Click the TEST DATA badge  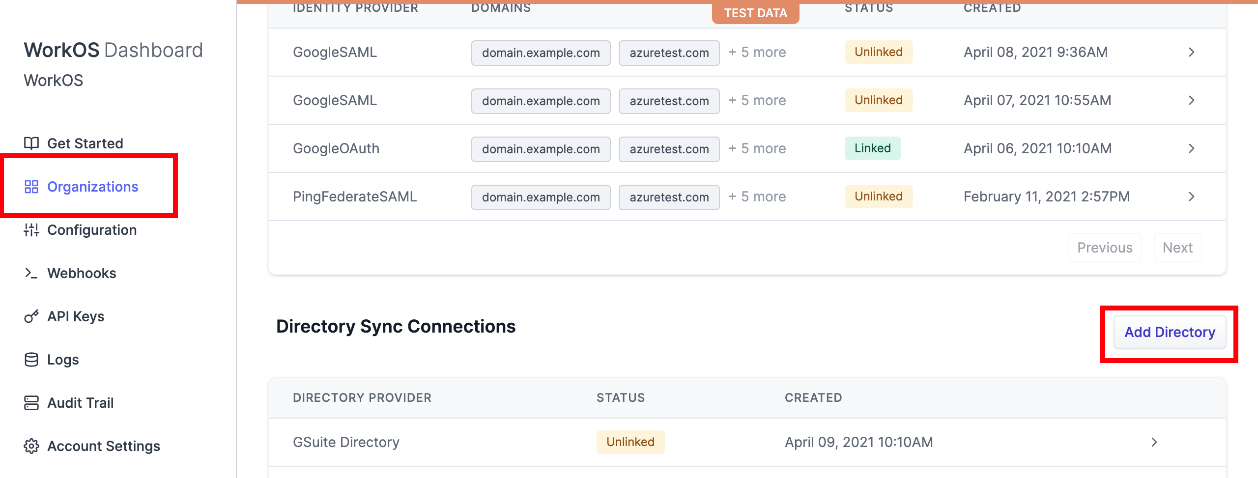click(755, 13)
